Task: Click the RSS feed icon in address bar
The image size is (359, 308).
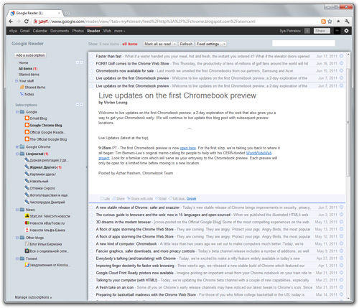Action: click(x=323, y=22)
